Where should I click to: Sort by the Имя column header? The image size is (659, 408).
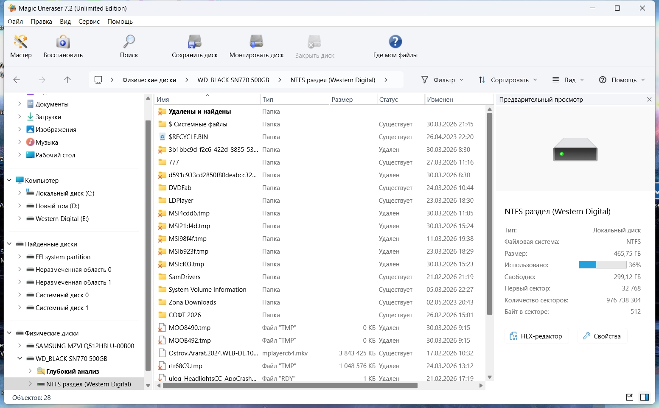point(208,99)
